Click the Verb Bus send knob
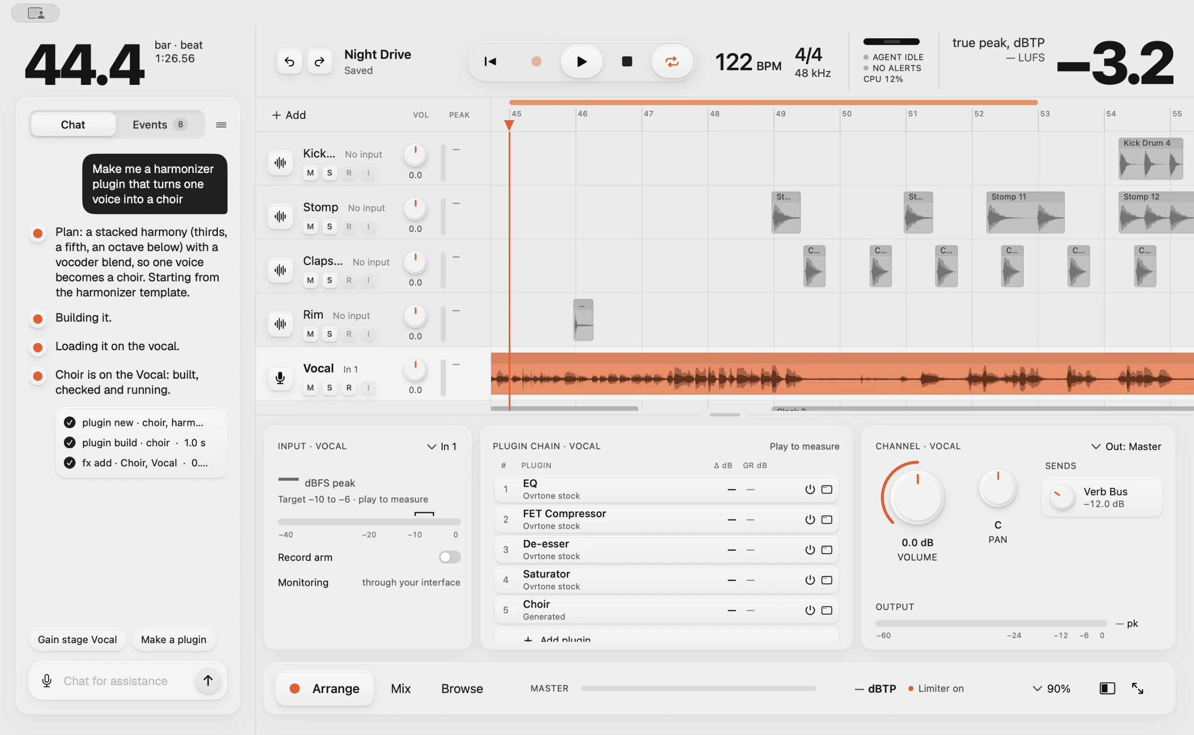Screen dimensions: 1194x735 [x=1062, y=497]
